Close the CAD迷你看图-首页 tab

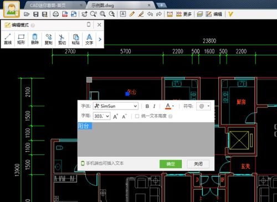[81, 6]
